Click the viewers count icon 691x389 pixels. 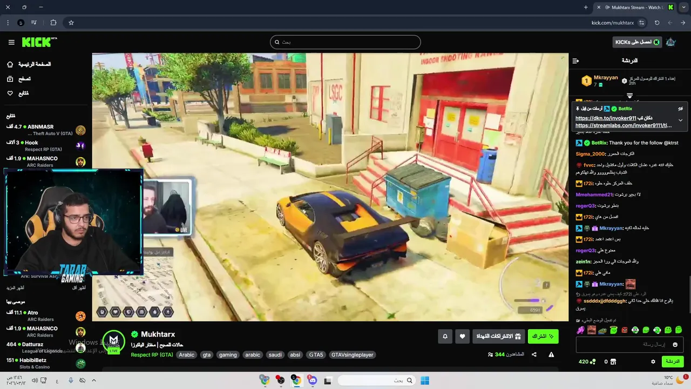pyautogui.click(x=490, y=354)
